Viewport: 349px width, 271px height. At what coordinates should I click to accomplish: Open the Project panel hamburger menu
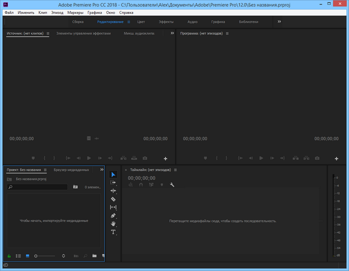46,170
